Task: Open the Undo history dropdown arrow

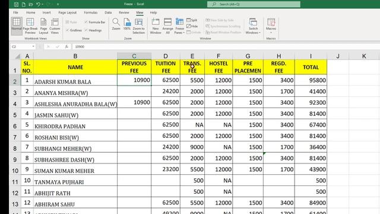Action: point(42,4)
